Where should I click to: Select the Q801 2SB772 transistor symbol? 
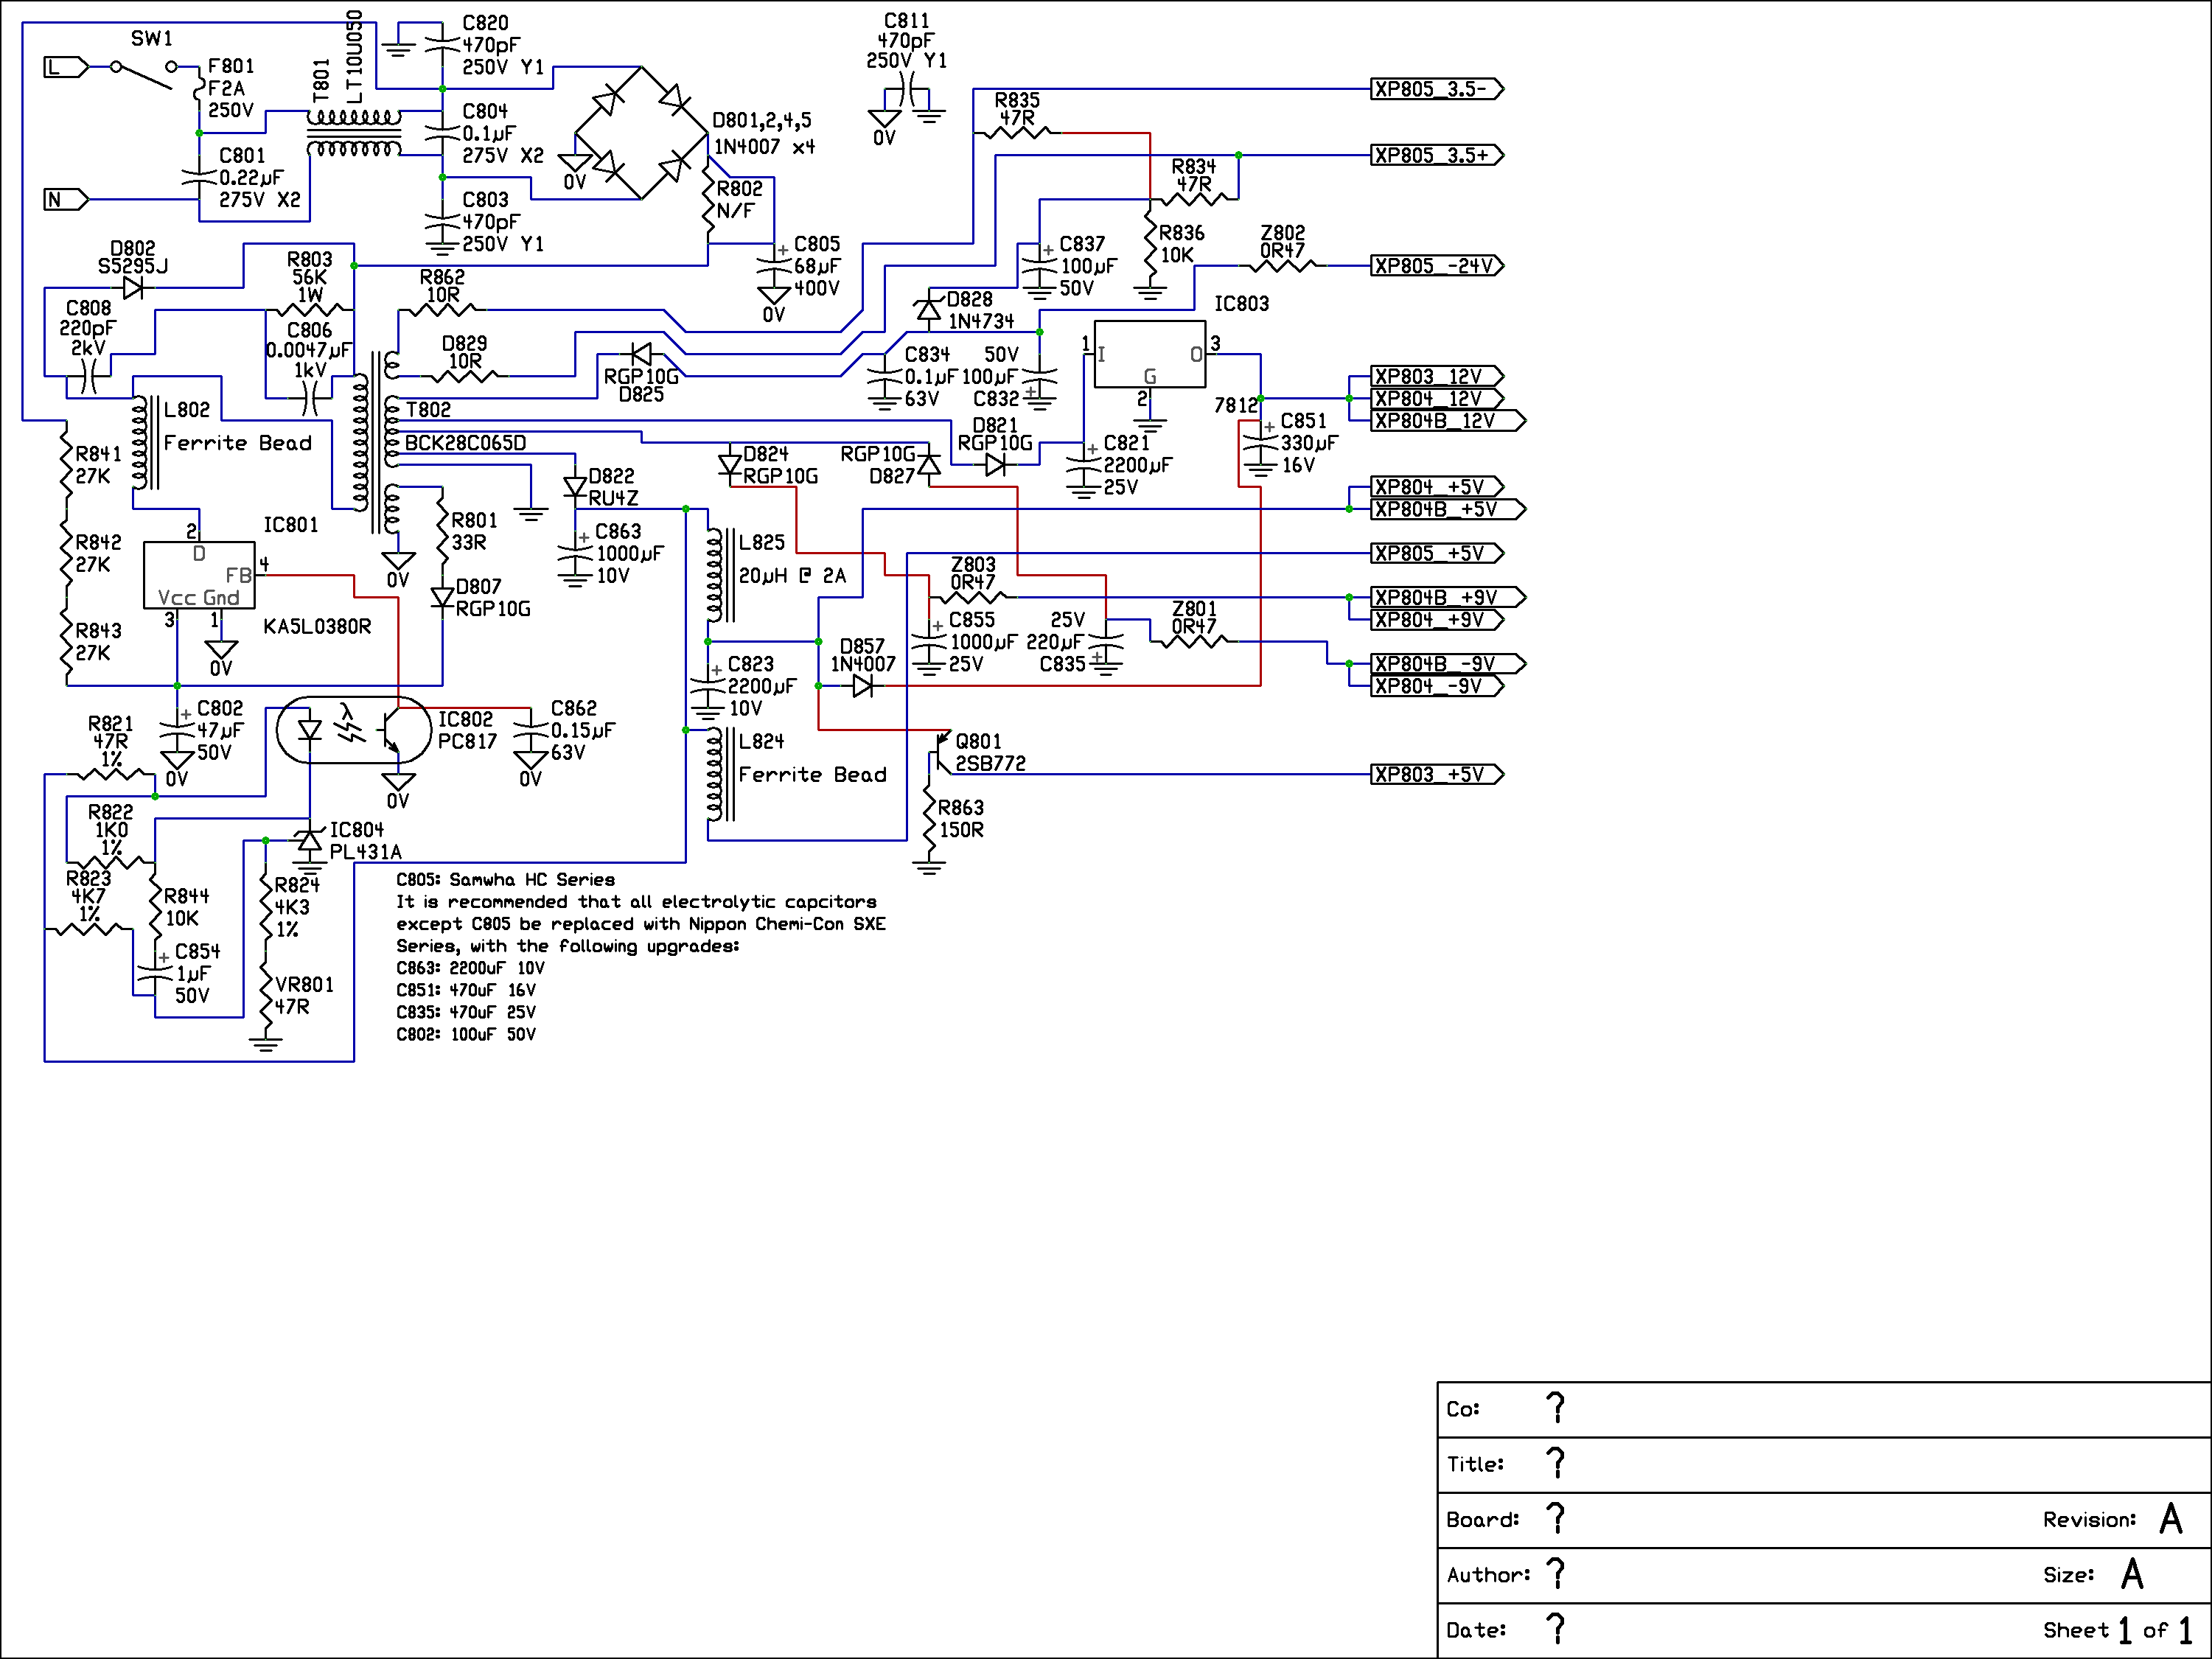point(940,752)
